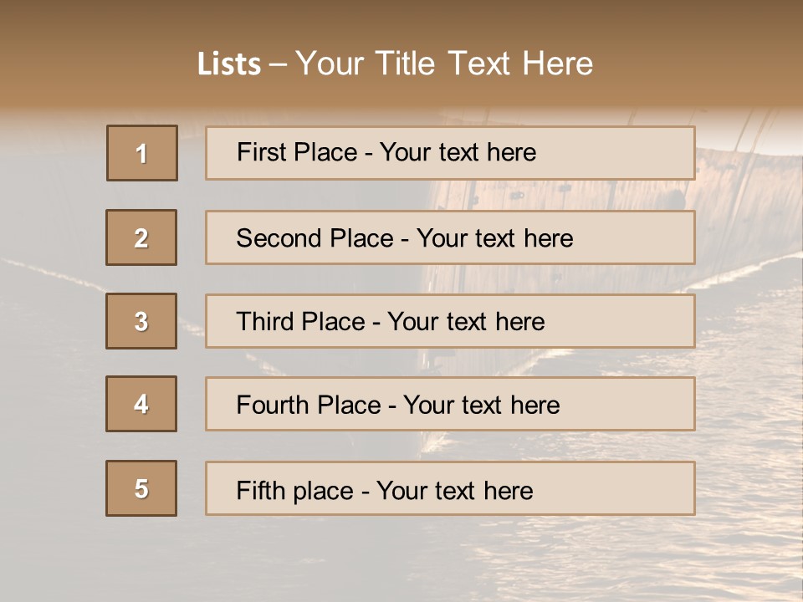803x602 pixels.
Task: Click the bold word "Lists" in the title
Action: [x=229, y=64]
